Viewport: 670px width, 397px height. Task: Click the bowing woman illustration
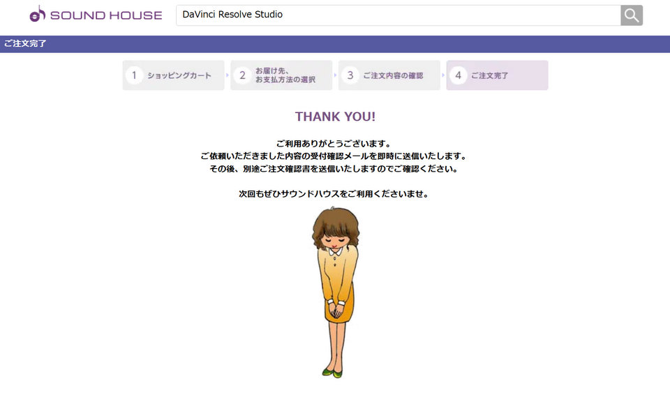coord(336,293)
